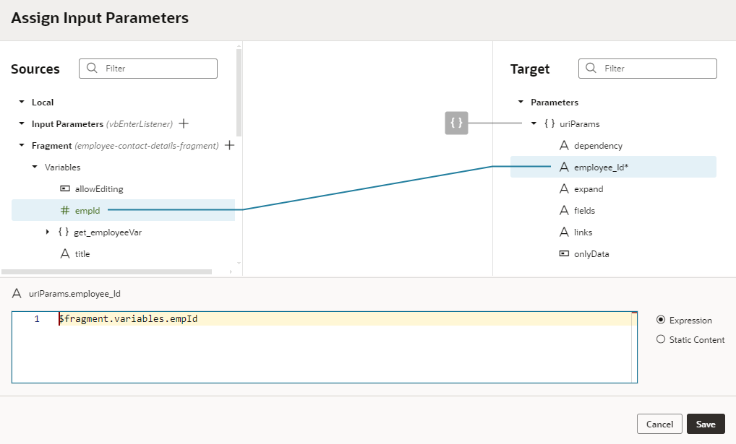
Task: Click the magnifier icon in Sources filter
Action: pyautogui.click(x=90, y=68)
